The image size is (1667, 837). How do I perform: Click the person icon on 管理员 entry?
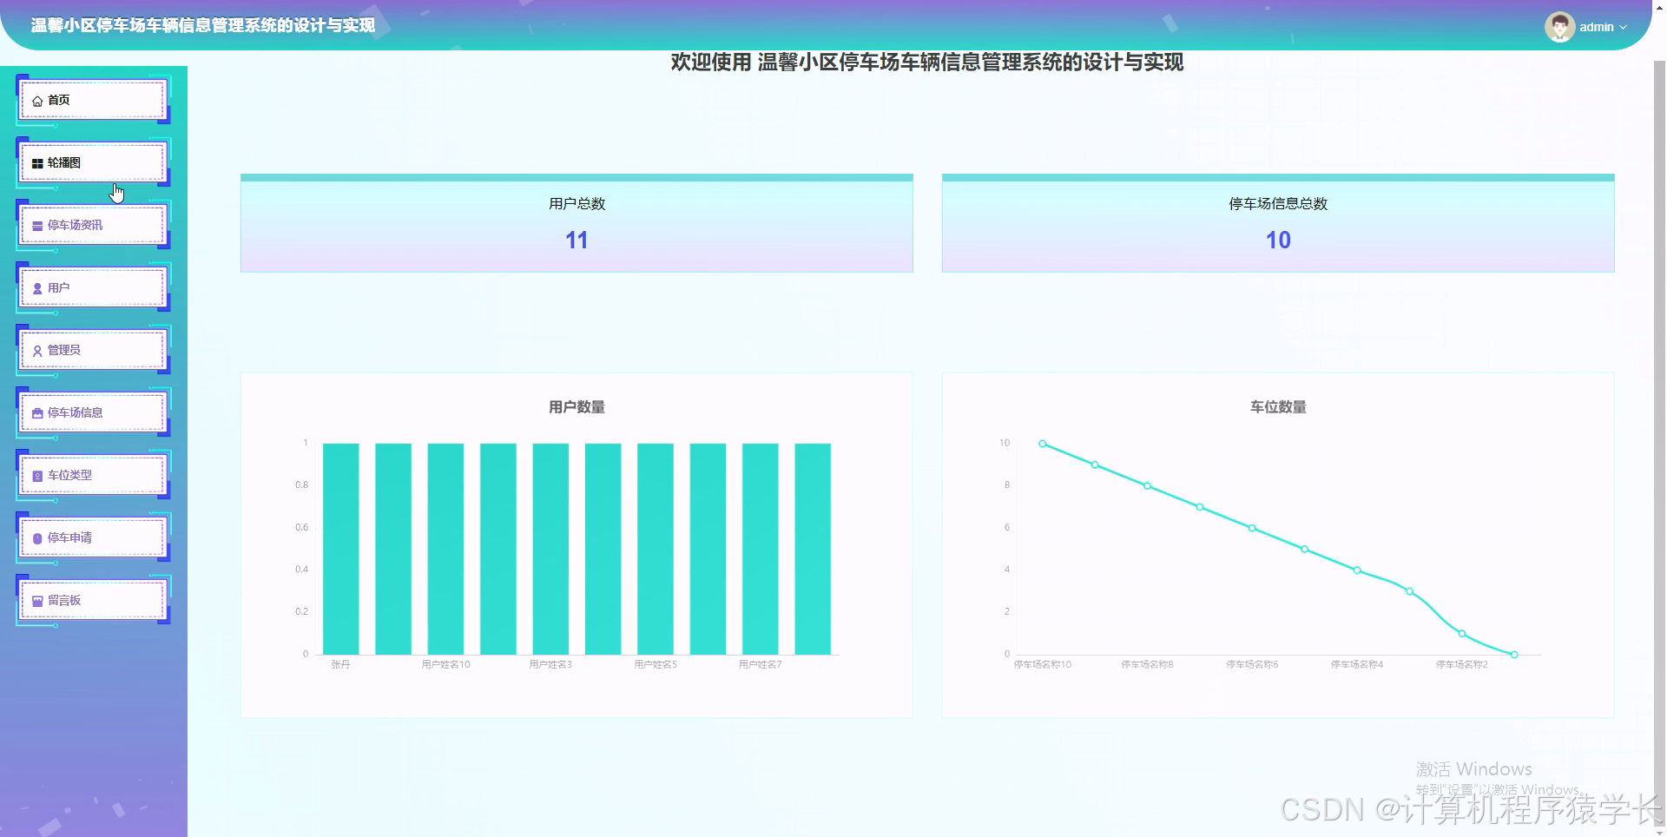point(37,350)
